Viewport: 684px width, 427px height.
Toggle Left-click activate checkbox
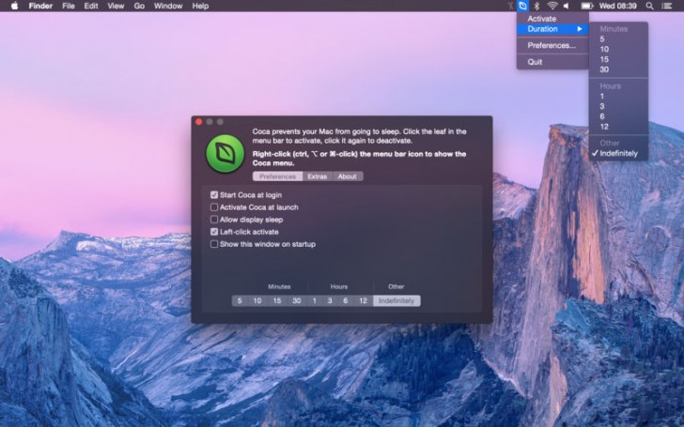tap(214, 232)
